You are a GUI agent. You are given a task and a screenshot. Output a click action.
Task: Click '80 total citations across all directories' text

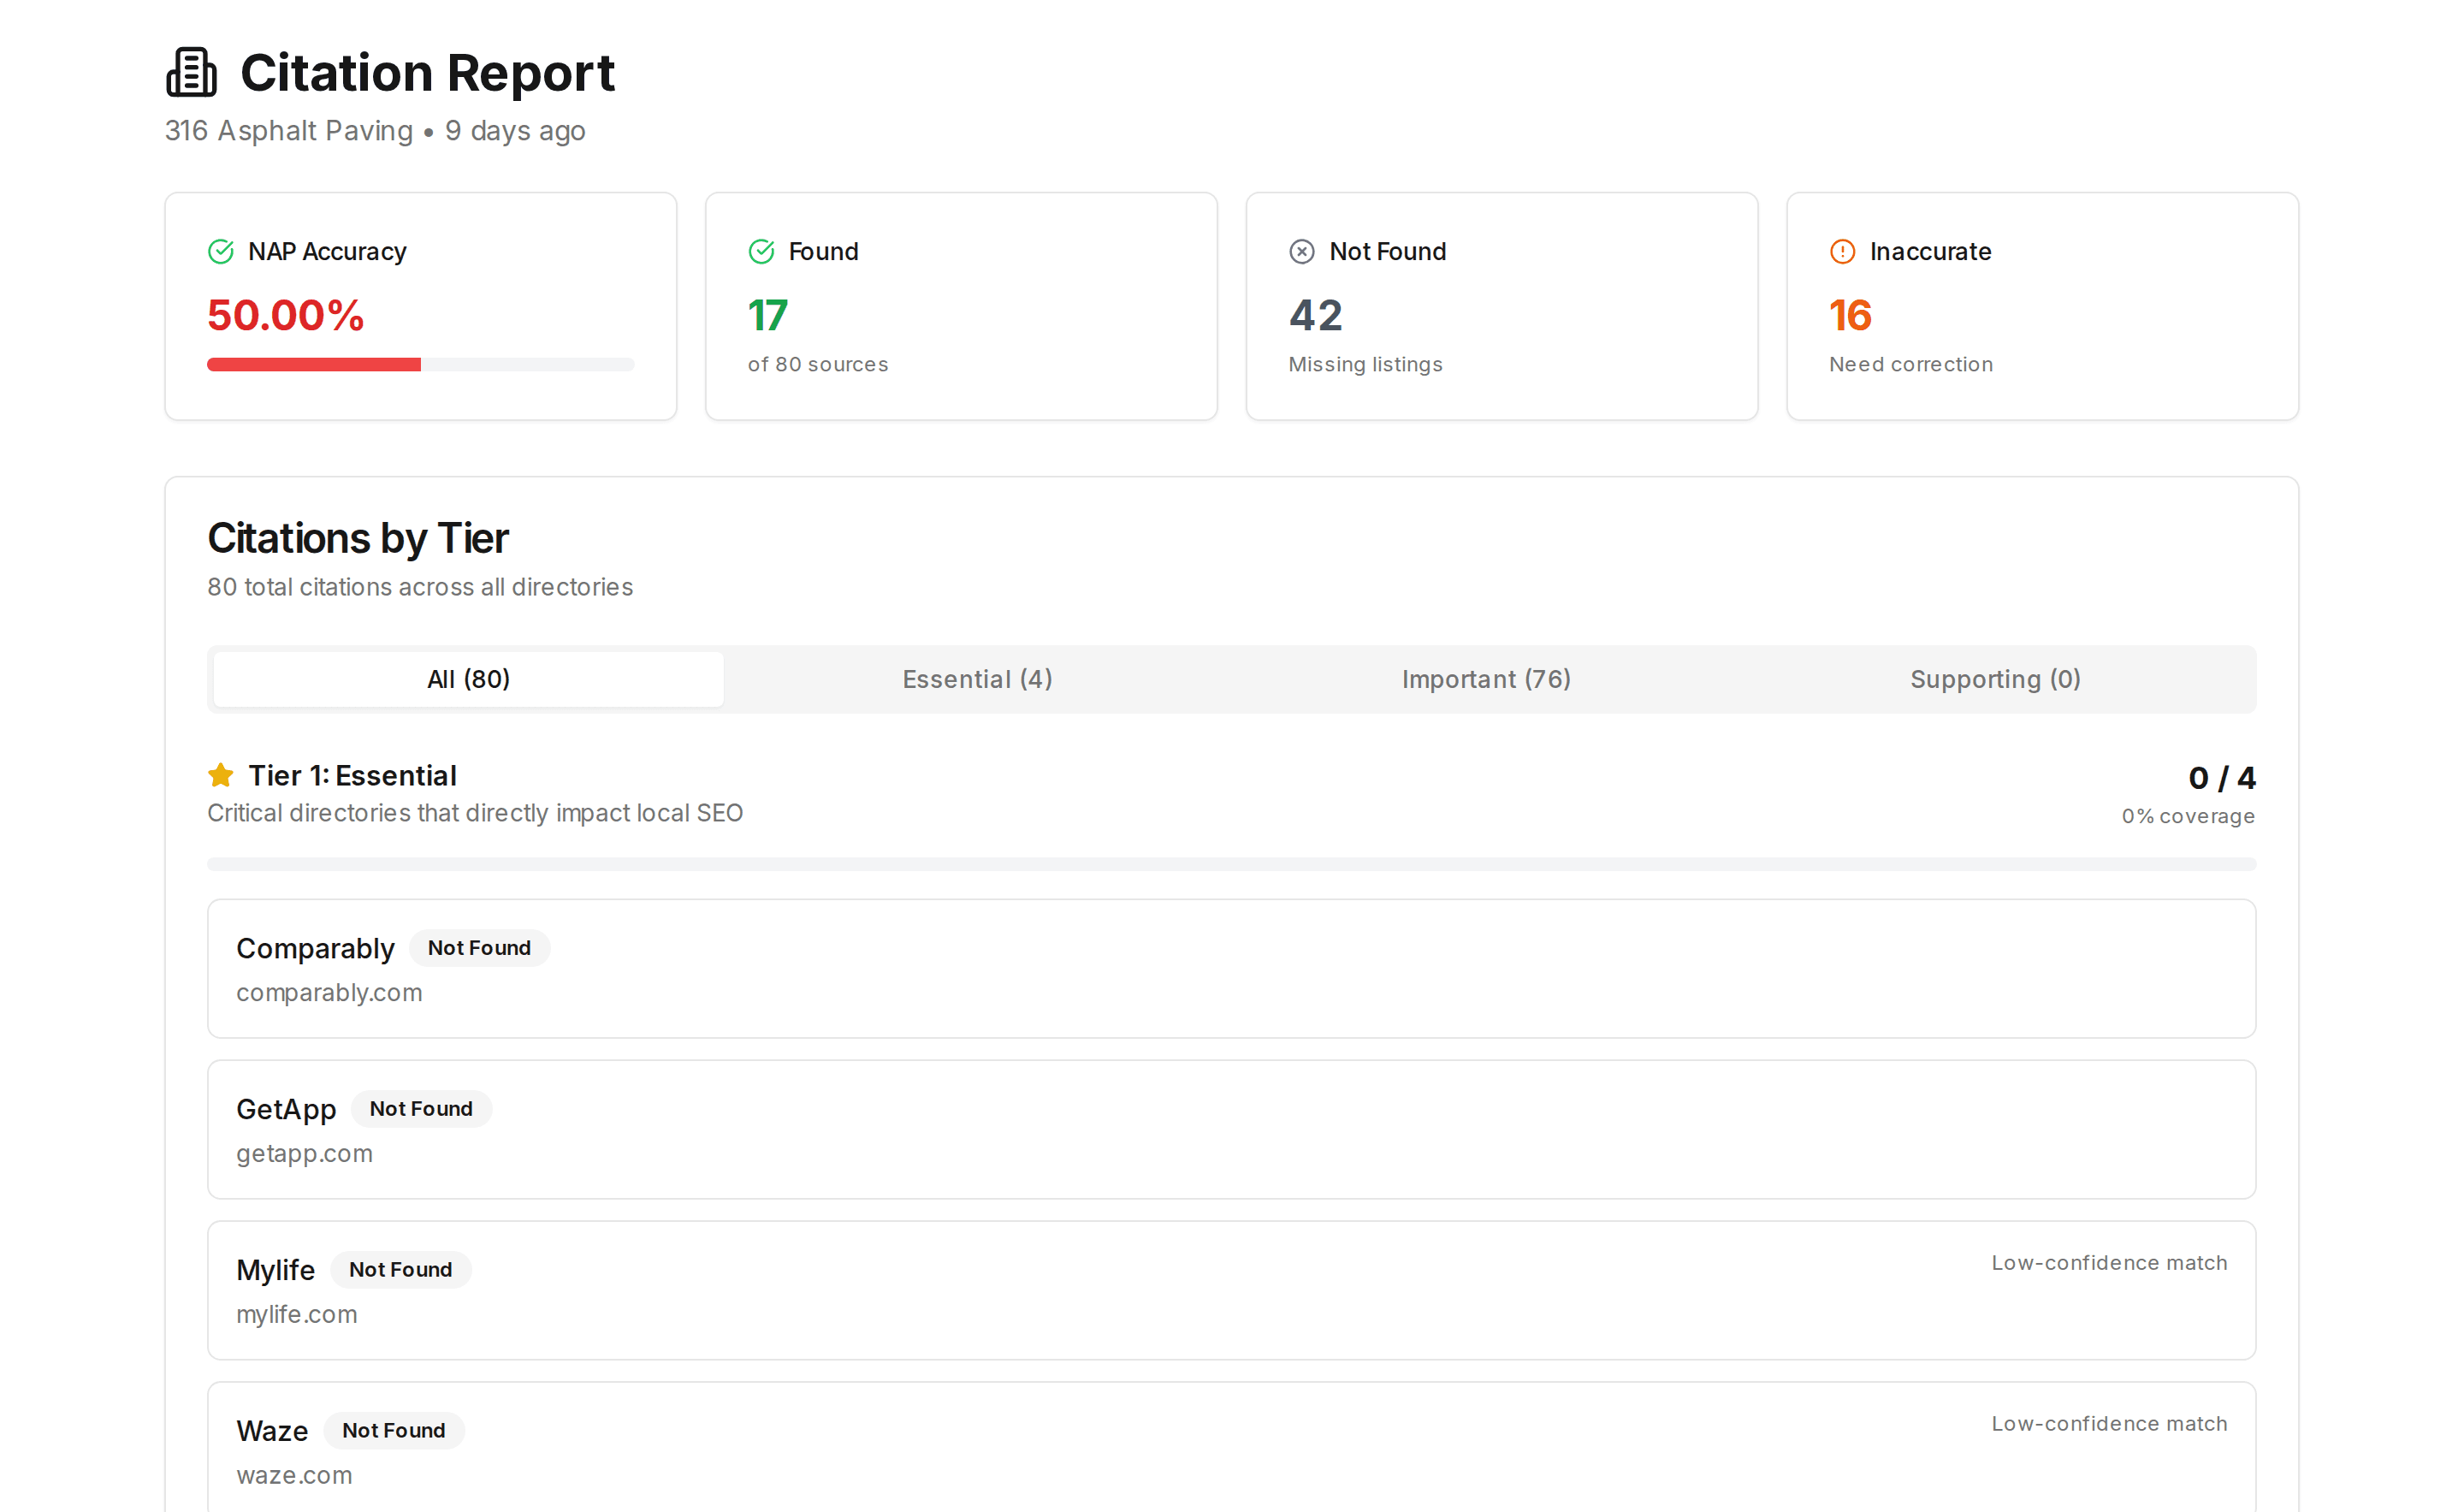pyautogui.click(x=420, y=587)
